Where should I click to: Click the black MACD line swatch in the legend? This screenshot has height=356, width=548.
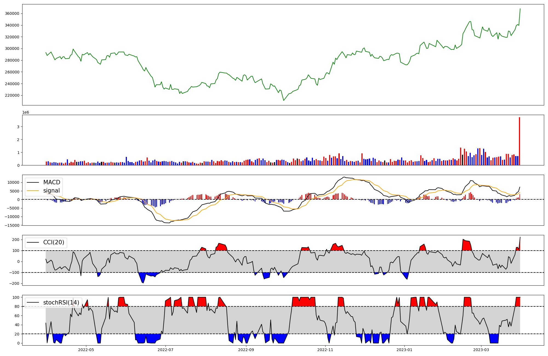tap(33, 182)
